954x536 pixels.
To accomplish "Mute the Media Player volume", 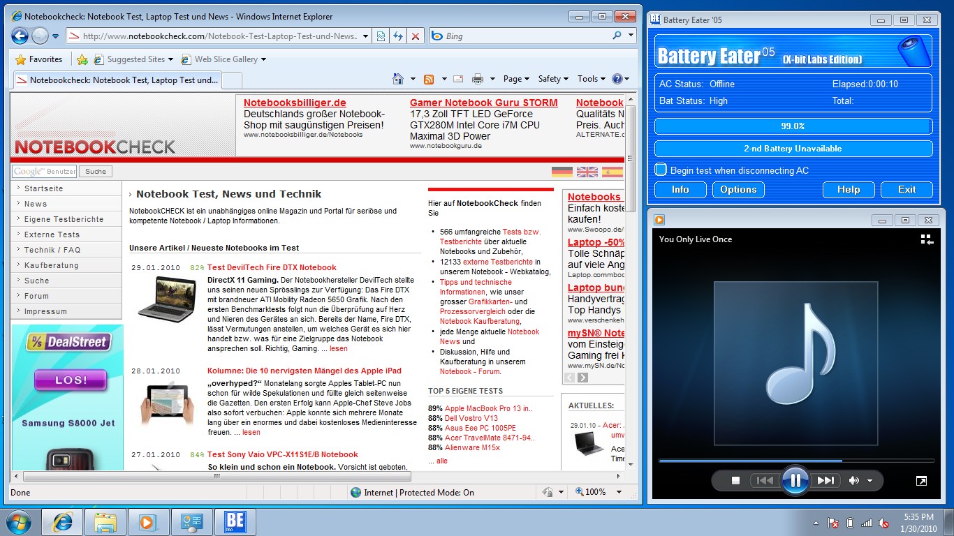I will click(853, 480).
